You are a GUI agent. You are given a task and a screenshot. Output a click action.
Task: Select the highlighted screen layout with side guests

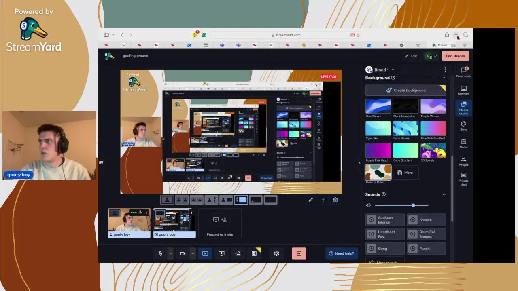(241, 200)
